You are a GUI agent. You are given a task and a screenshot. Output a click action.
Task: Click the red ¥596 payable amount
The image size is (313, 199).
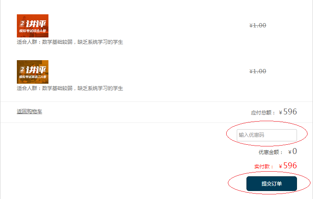click(x=288, y=166)
